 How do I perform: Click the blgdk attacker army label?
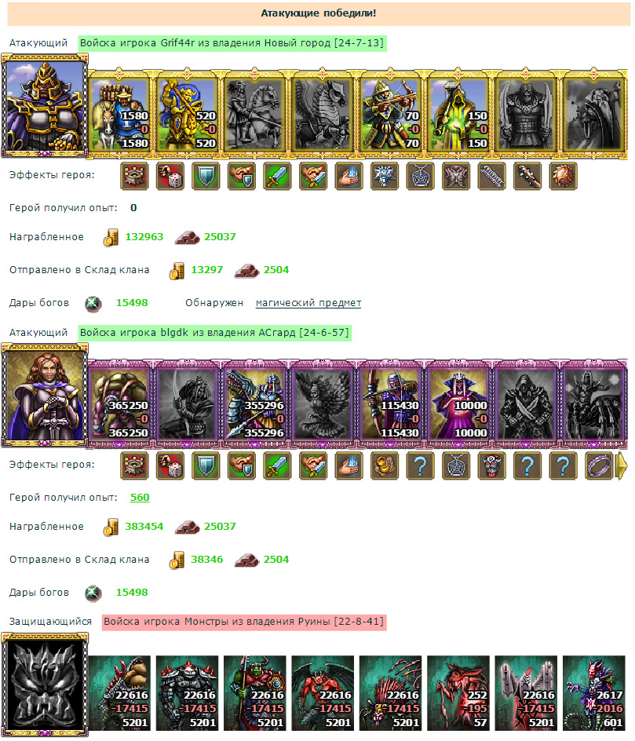click(215, 333)
